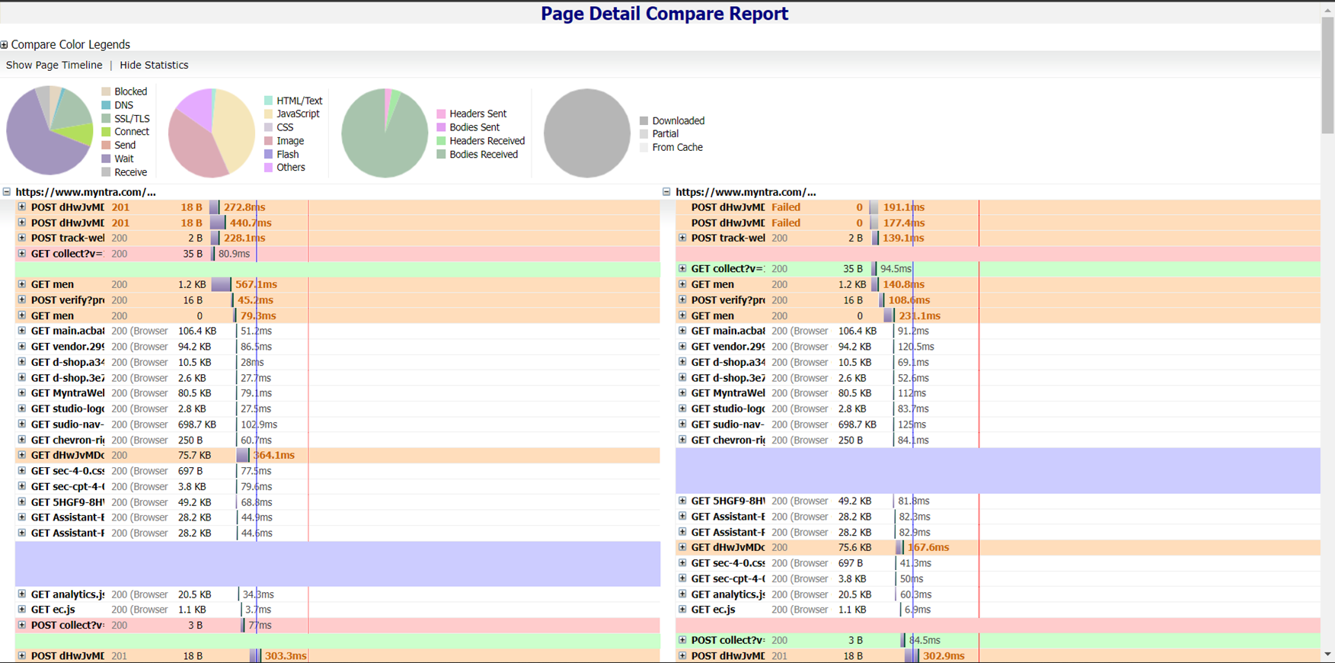This screenshot has width=1335, height=663.
Task: Expand the POST track-wel request taking 139.1ms
Action: tap(682, 238)
